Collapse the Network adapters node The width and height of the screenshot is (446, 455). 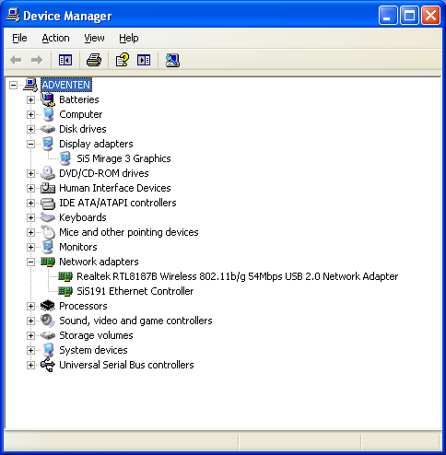(x=30, y=262)
